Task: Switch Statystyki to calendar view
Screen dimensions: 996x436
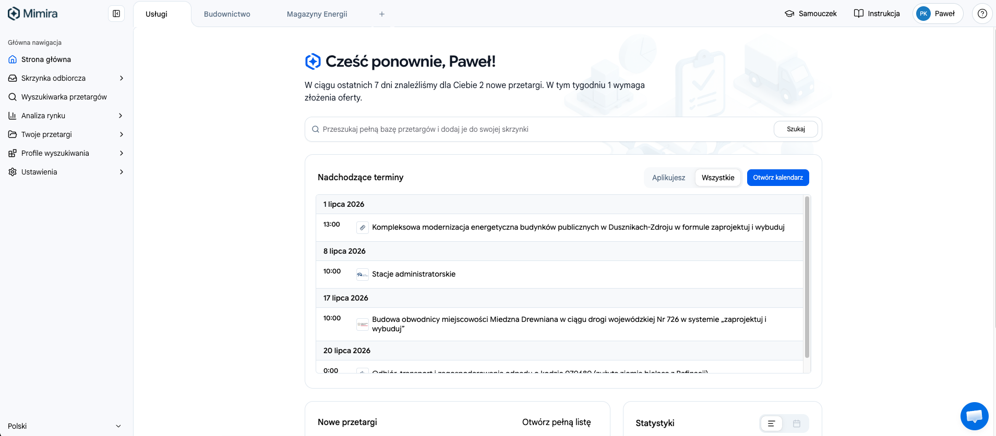Action: click(796, 423)
